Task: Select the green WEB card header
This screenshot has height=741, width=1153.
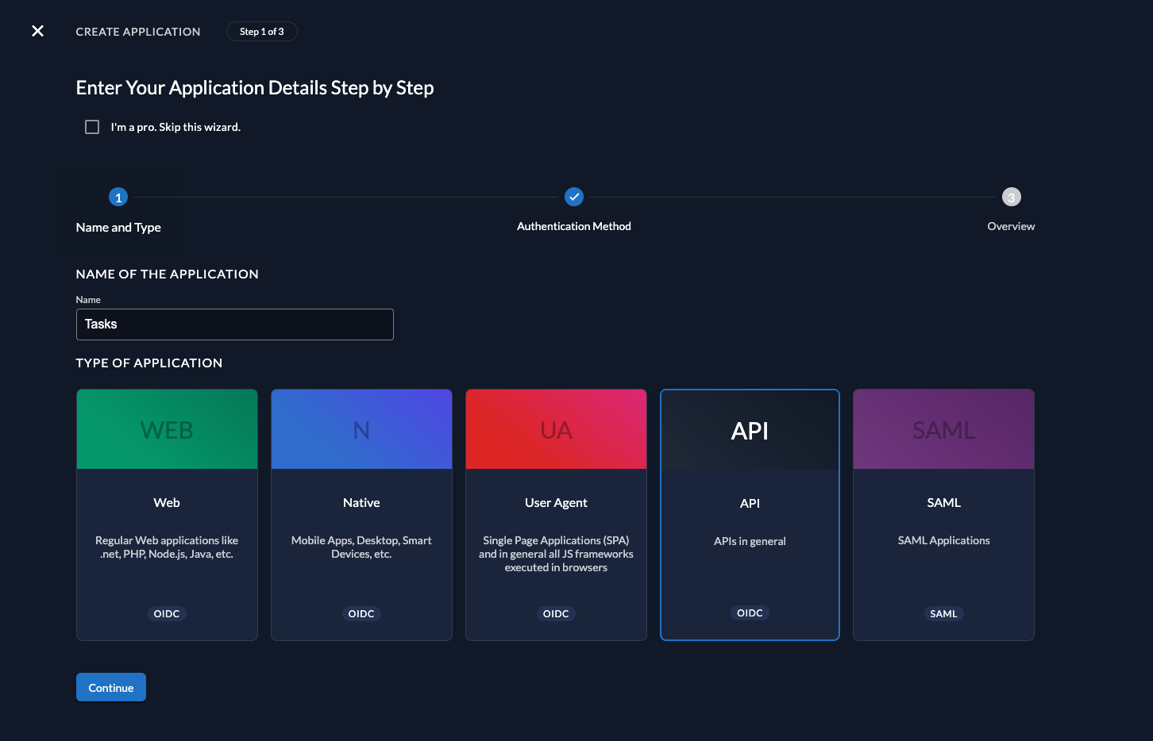Action: 167,428
